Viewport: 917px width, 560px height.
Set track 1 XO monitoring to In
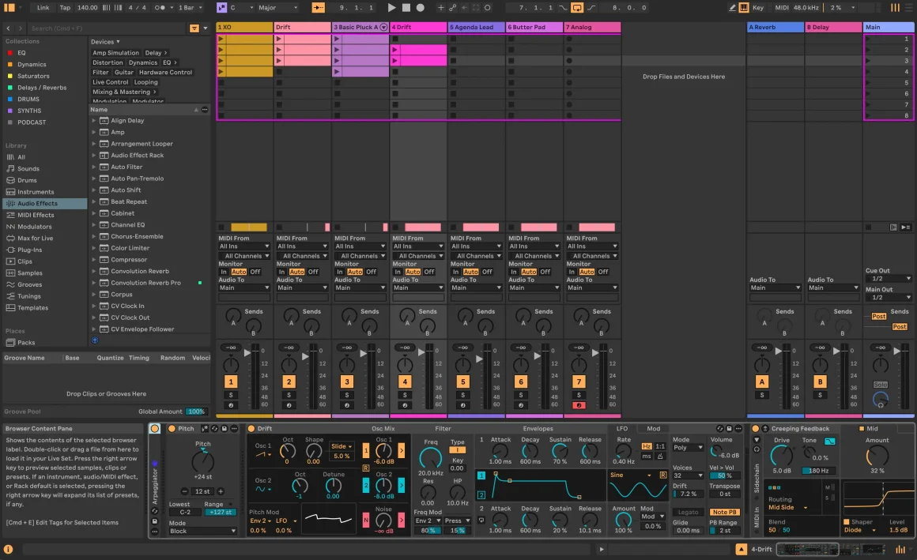coord(224,271)
